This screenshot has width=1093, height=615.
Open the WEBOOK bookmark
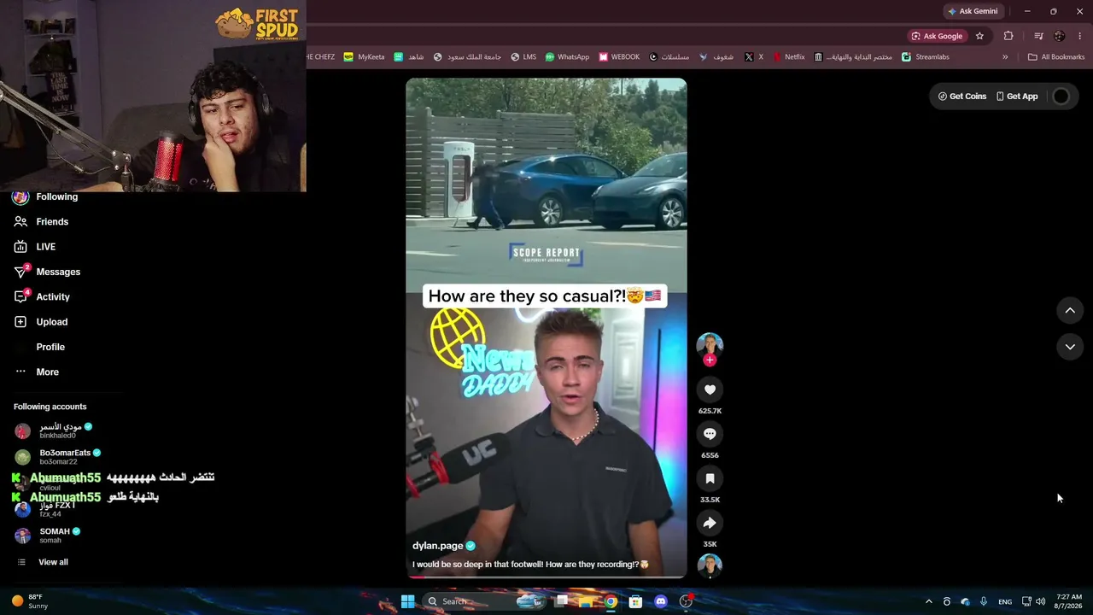619,57
